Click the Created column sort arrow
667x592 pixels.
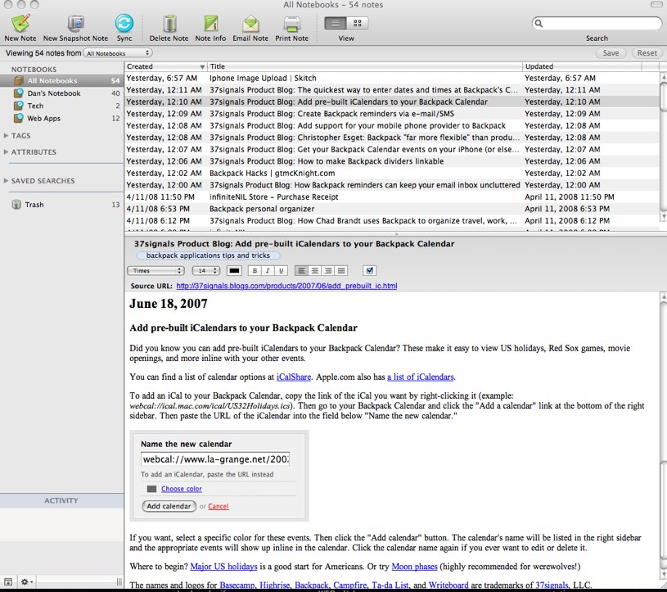click(202, 67)
